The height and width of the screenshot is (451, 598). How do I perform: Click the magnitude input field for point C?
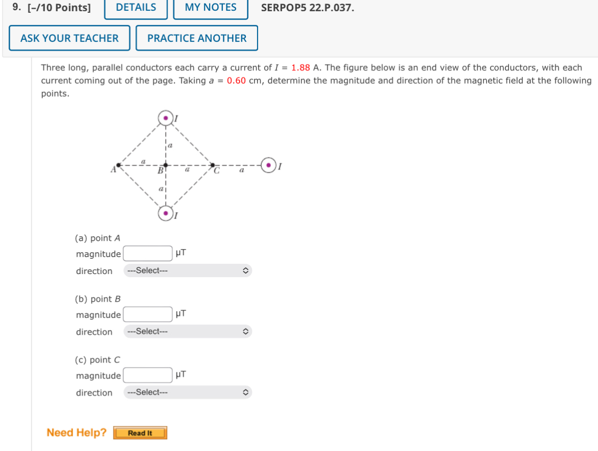(147, 375)
